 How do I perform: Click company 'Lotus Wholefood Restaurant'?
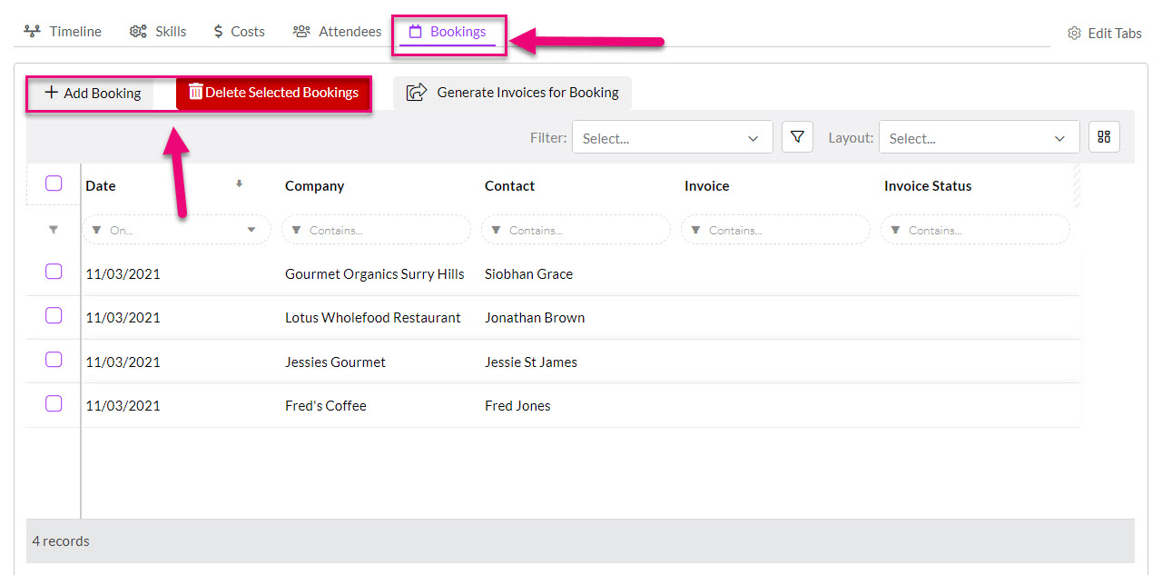click(372, 318)
